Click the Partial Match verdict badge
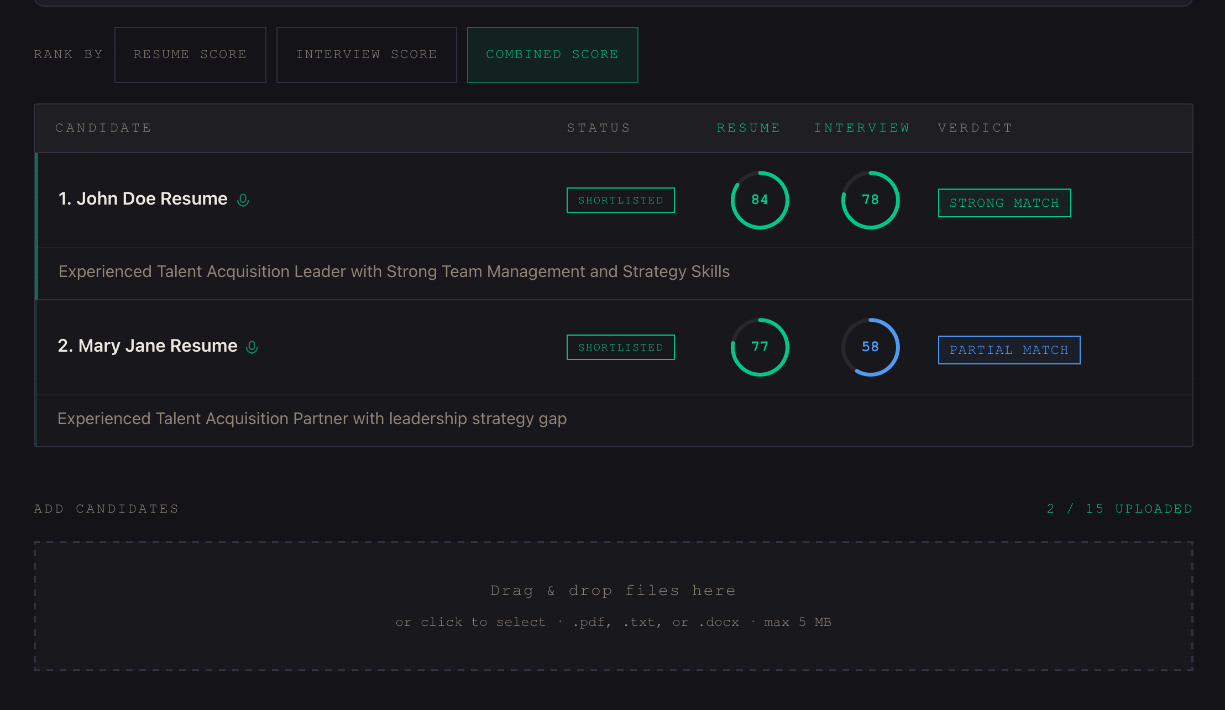The width and height of the screenshot is (1225, 710). click(1009, 350)
